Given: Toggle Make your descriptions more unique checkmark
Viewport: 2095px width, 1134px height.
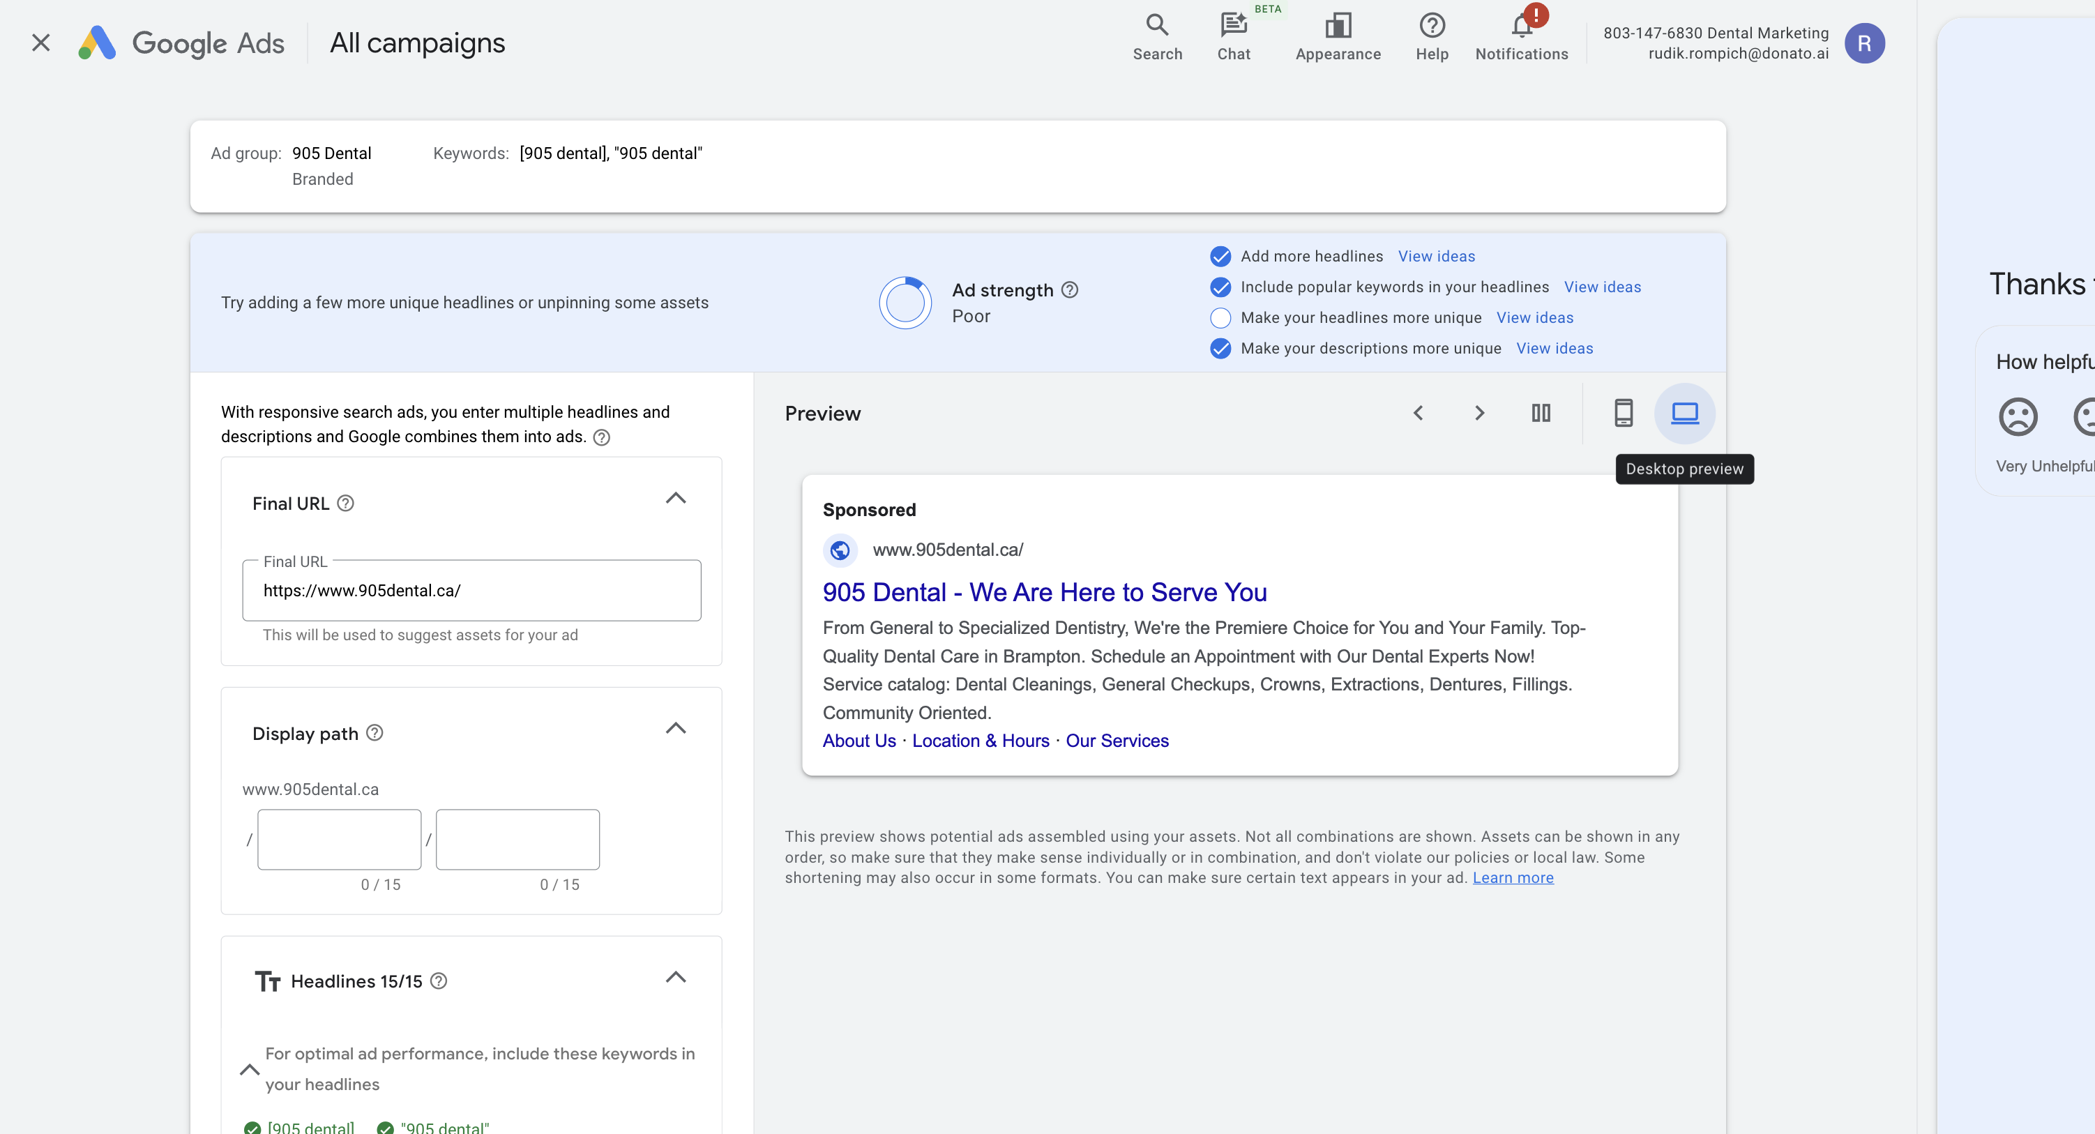Looking at the screenshot, I should tap(1220, 348).
